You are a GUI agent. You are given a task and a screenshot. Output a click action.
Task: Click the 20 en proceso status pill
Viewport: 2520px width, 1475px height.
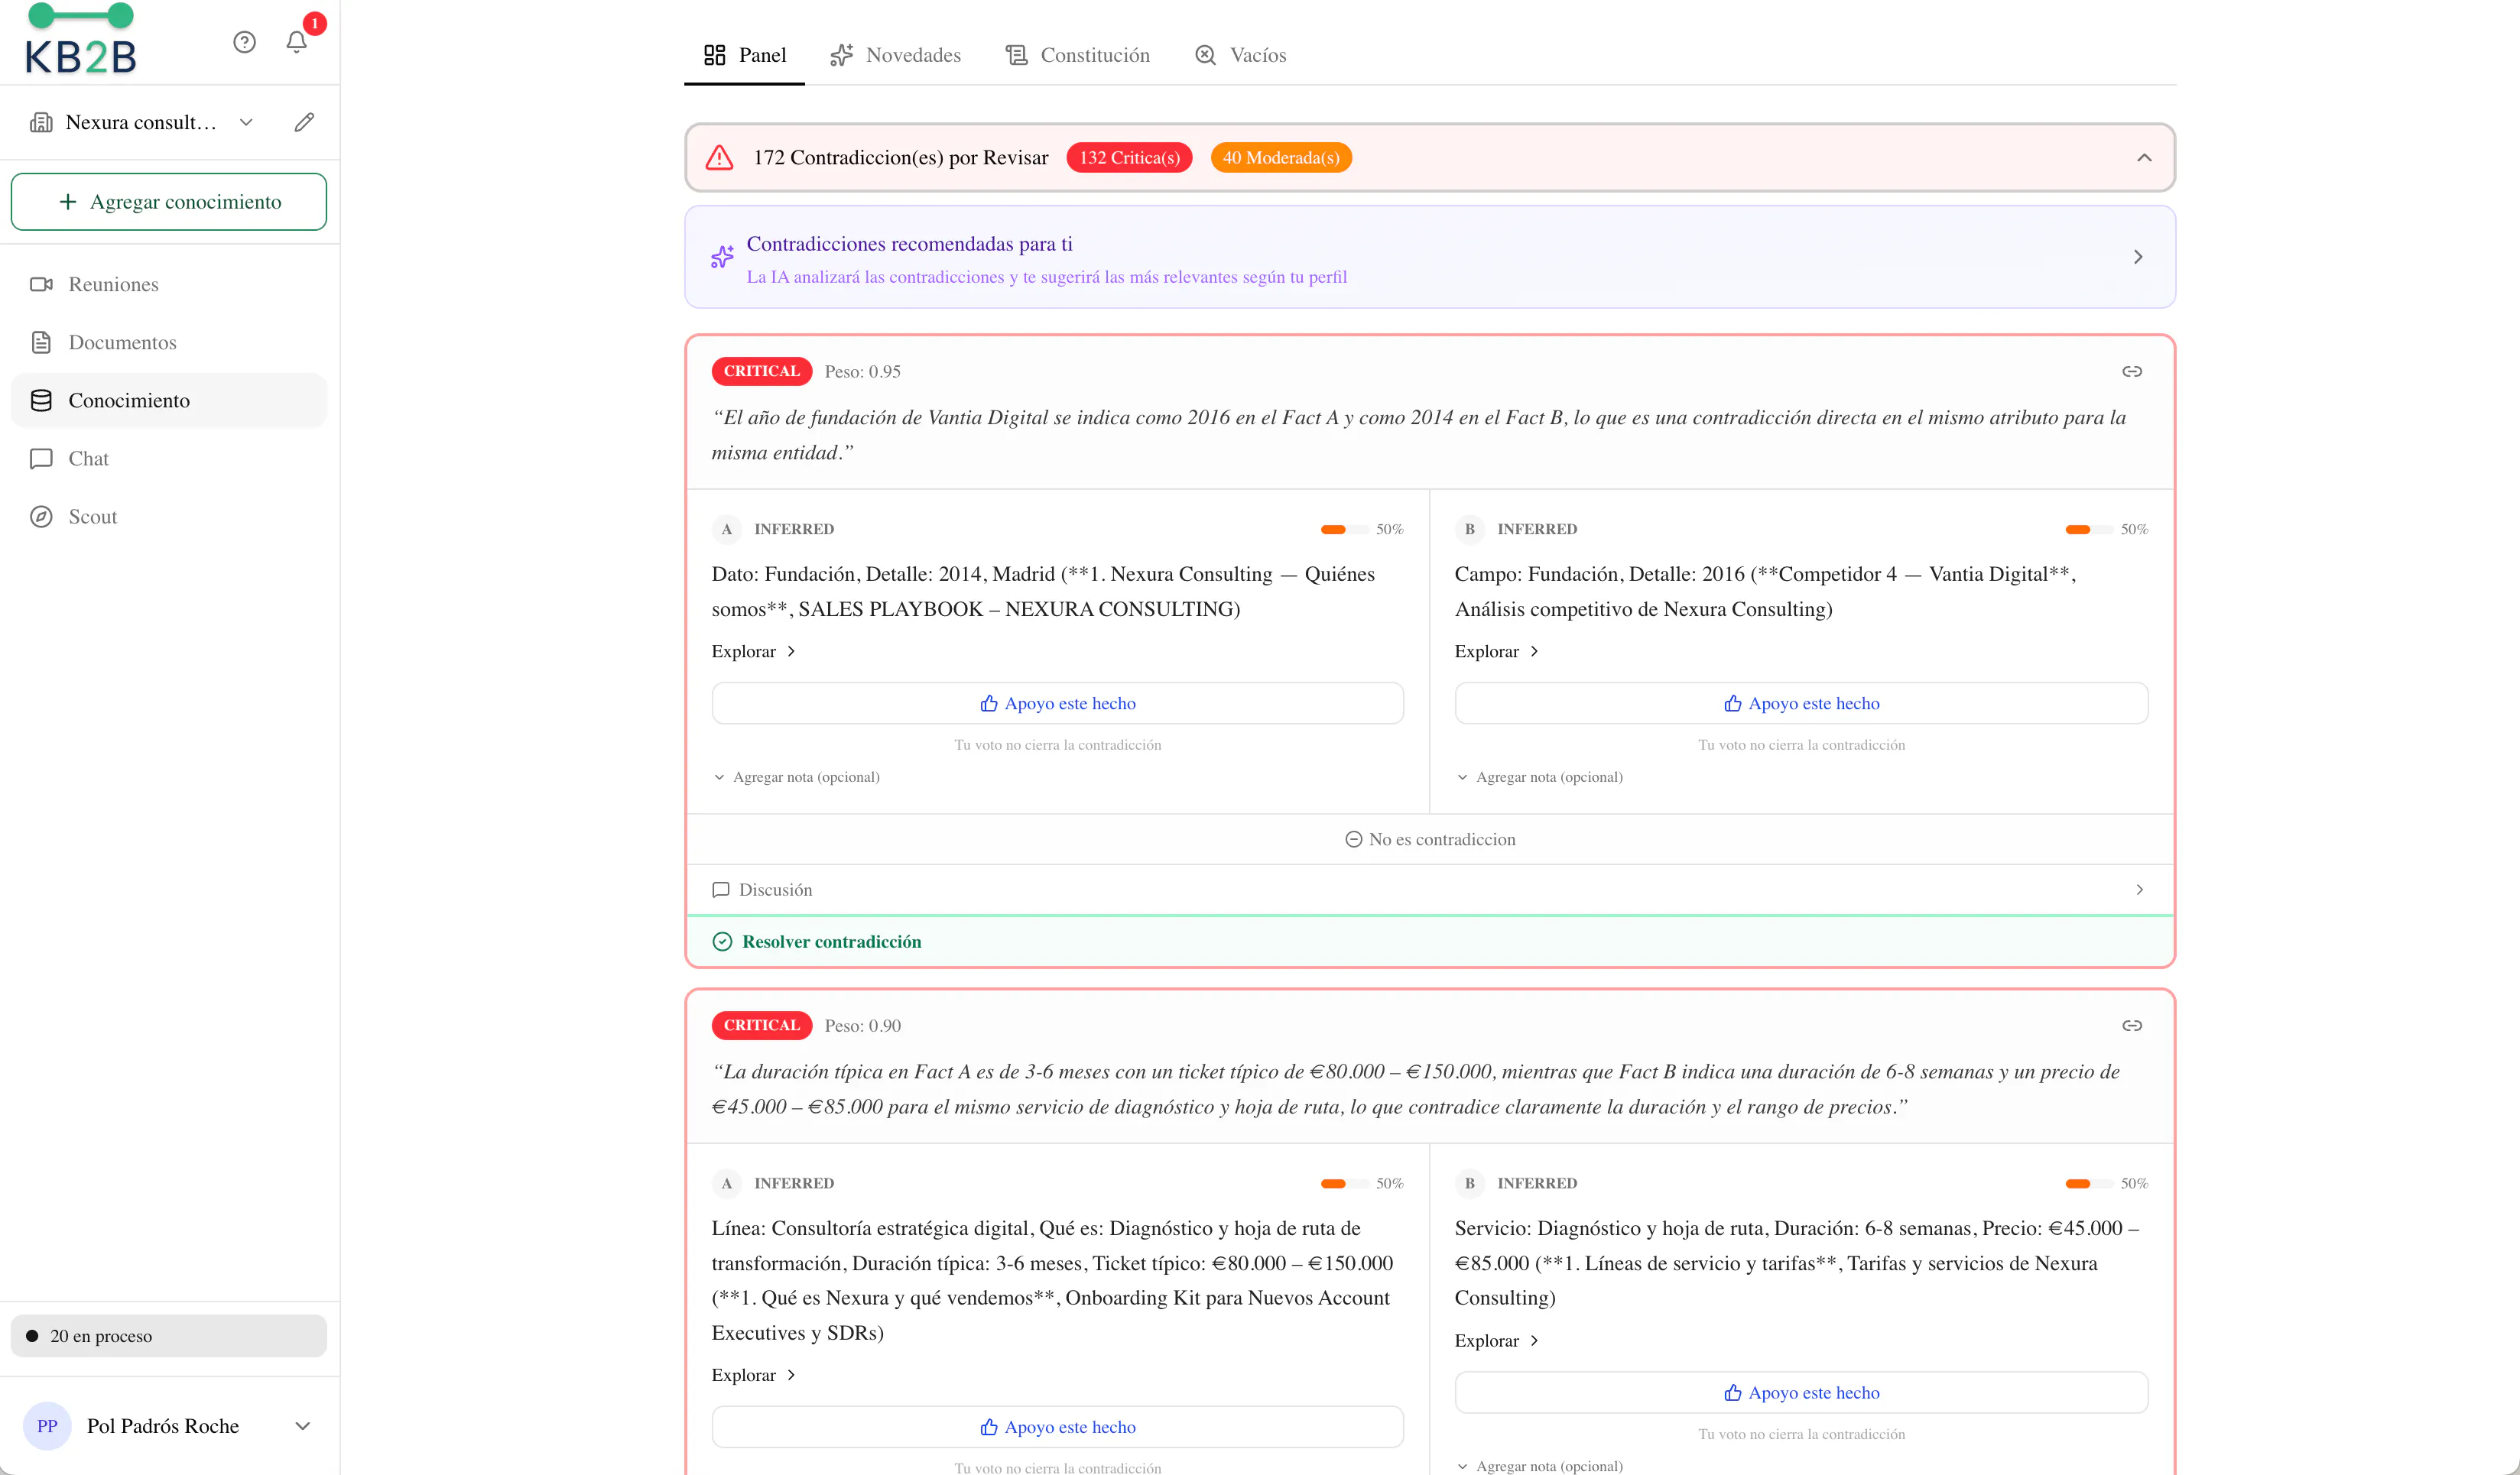(169, 1336)
